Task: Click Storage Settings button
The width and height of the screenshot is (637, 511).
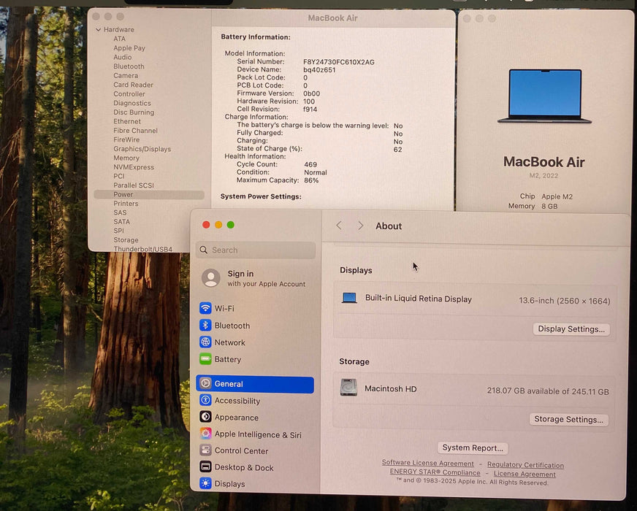Action: pyautogui.click(x=568, y=419)
